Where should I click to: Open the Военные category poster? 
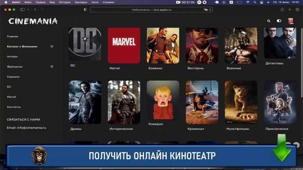(241, 45)
